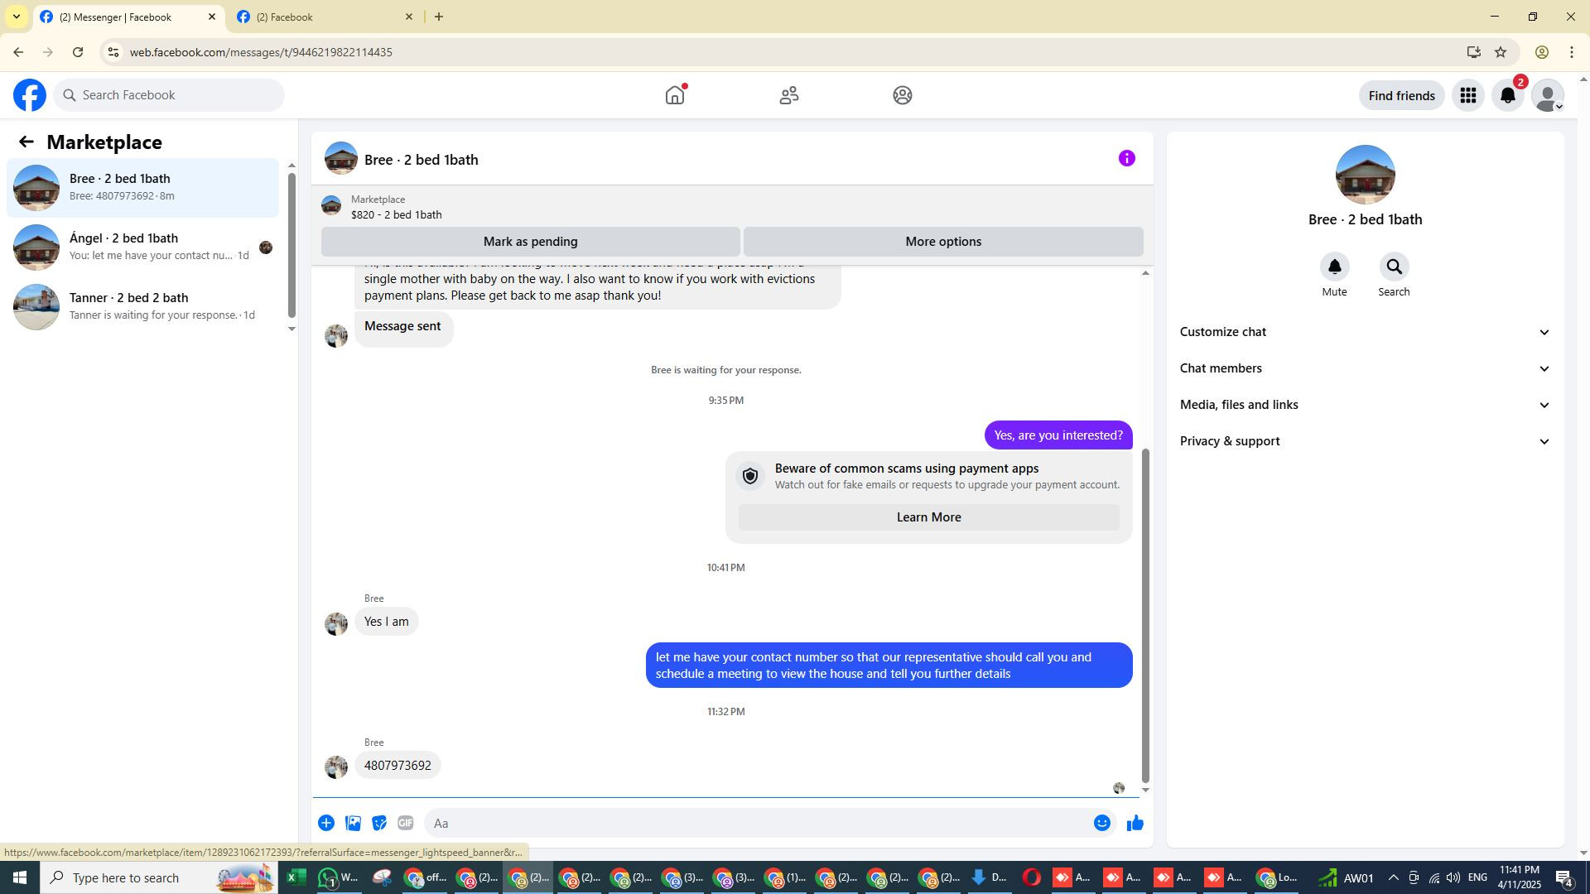Click Mark as pending
This screenshot has width=1590, height=894.
tap(530, 242)
